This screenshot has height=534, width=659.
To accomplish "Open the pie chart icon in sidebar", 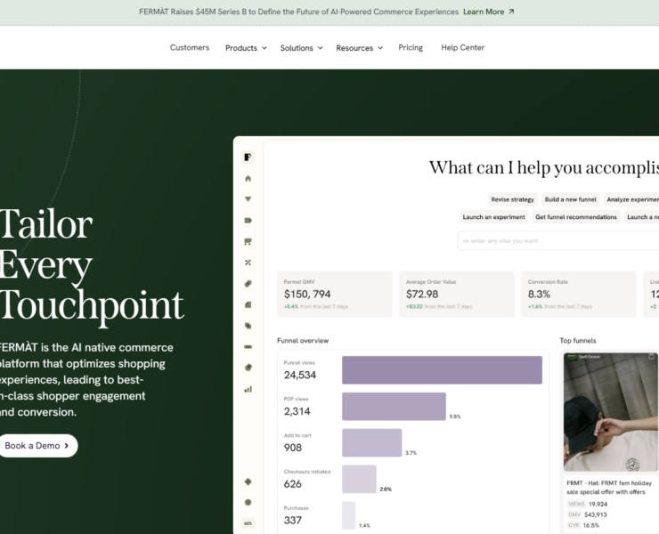I will (x=248, y=368).
